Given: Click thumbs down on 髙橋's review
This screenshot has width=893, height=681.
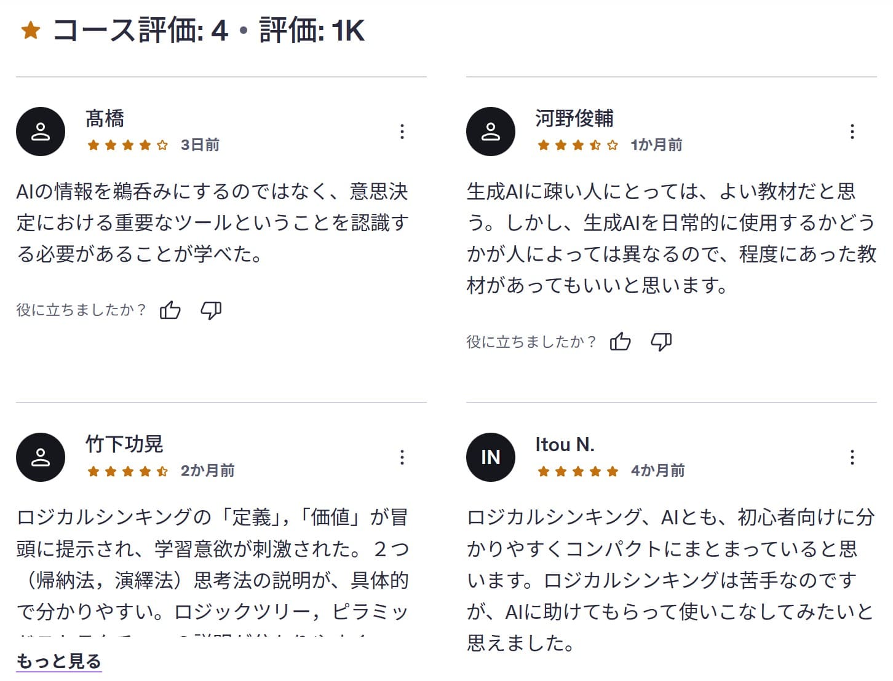Looking at the screenshot, I should coord(212,312).
